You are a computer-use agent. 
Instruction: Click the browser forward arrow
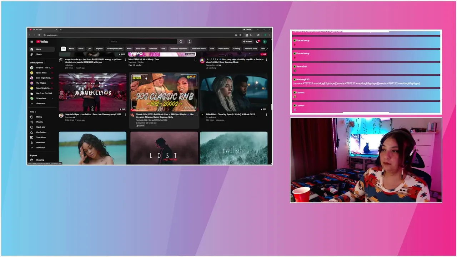(x=35, y=35)
